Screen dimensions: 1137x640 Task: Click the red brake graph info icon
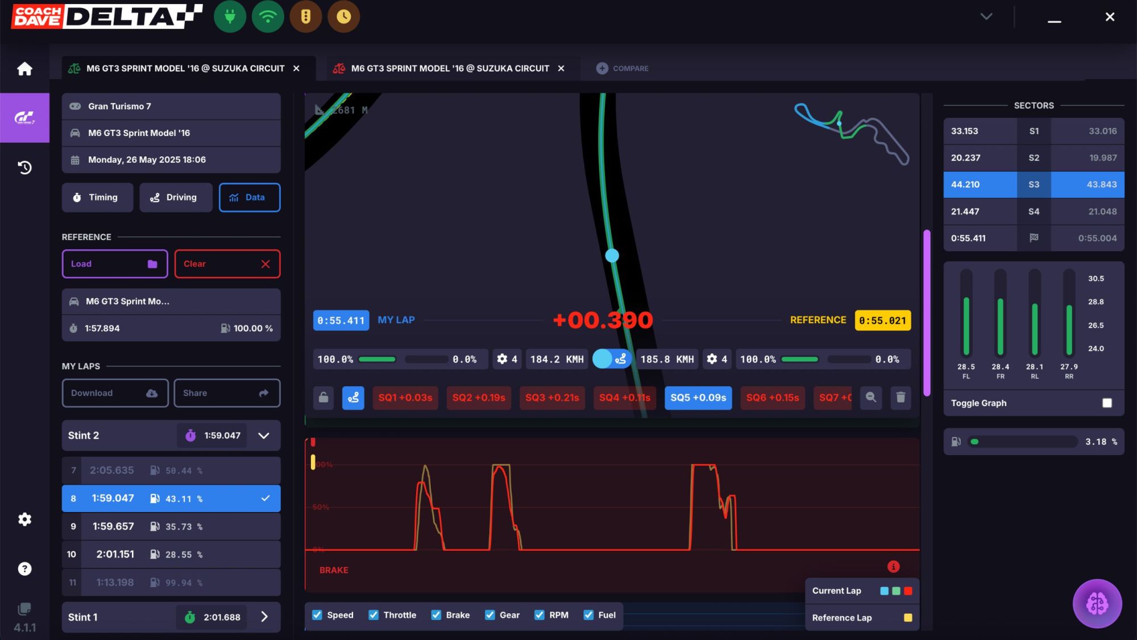tap(893, 567)
